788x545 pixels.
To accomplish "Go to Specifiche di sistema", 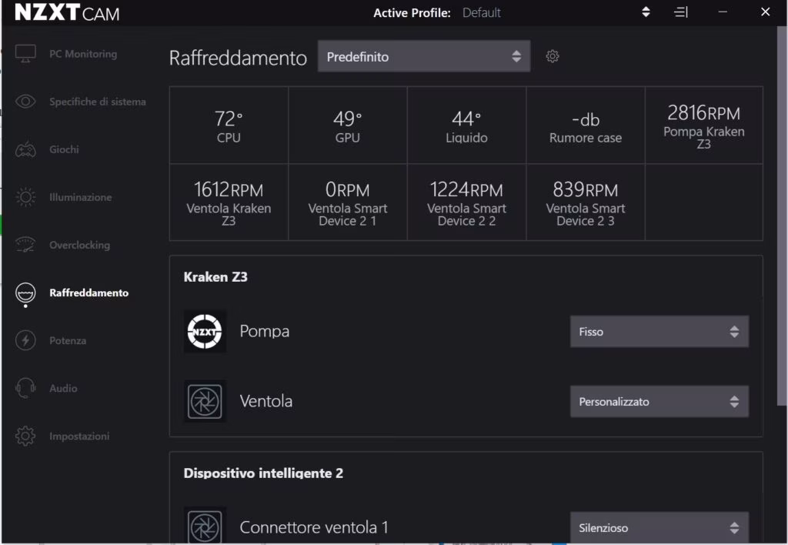I will [98, 102].
